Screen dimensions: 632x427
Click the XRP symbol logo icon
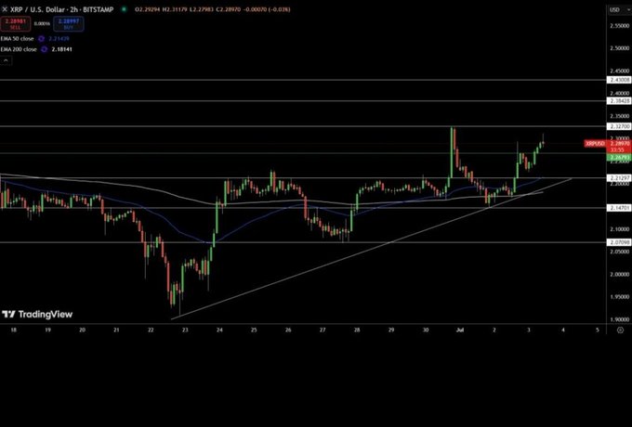click(x=5, y=9)
